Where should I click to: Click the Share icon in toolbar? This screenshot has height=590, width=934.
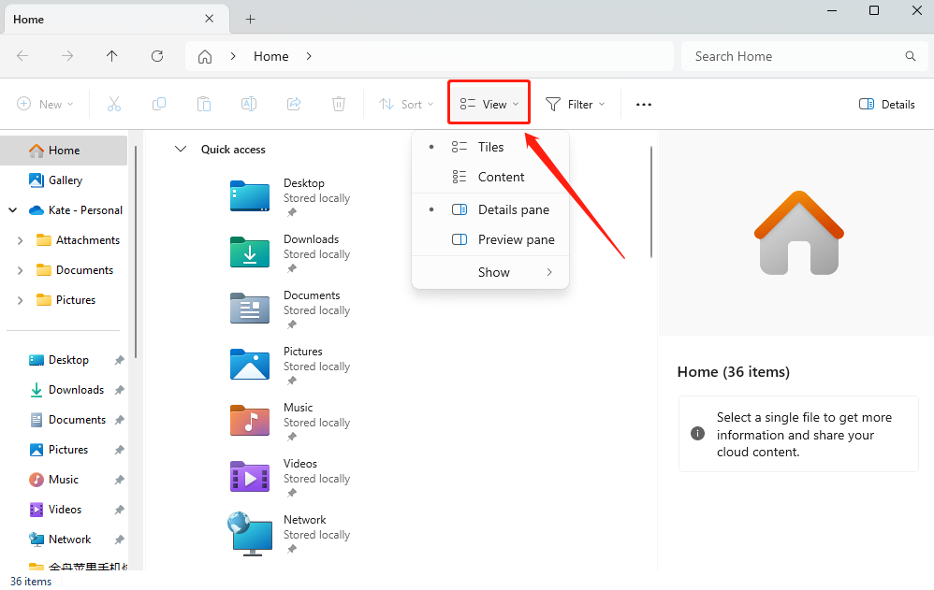click(294, 105)
